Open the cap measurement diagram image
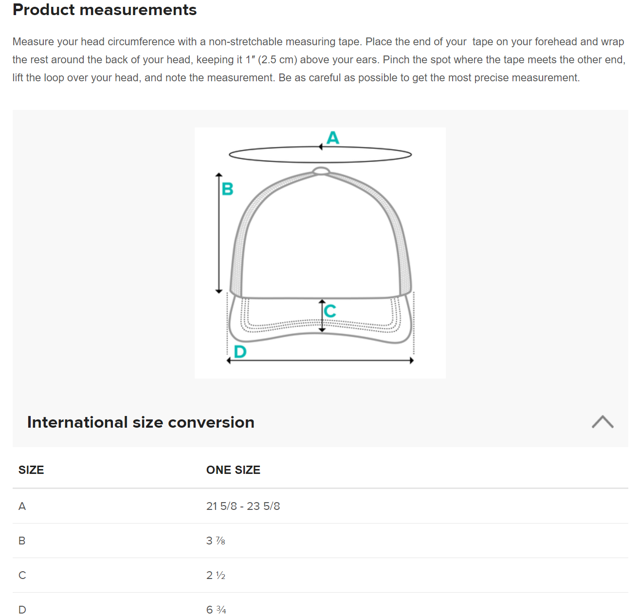 [x=320, y=253]
